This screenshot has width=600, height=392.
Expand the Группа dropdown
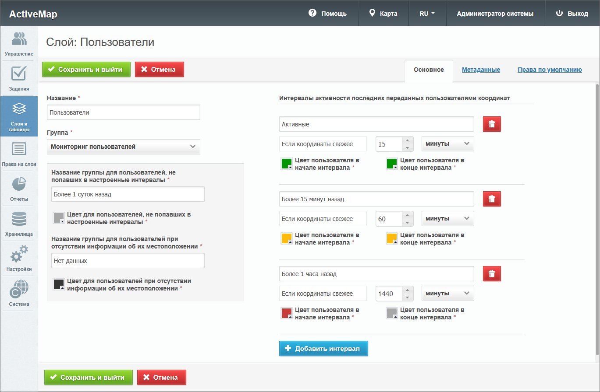(123, 147)
